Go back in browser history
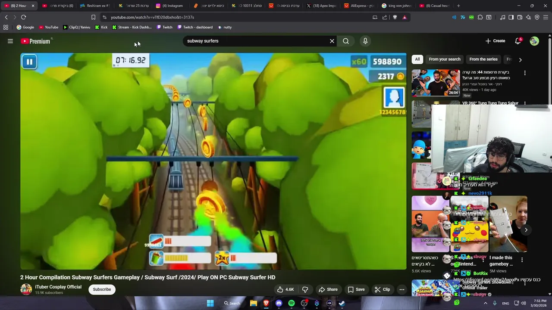552x310 pixels. tap(6, 17)
